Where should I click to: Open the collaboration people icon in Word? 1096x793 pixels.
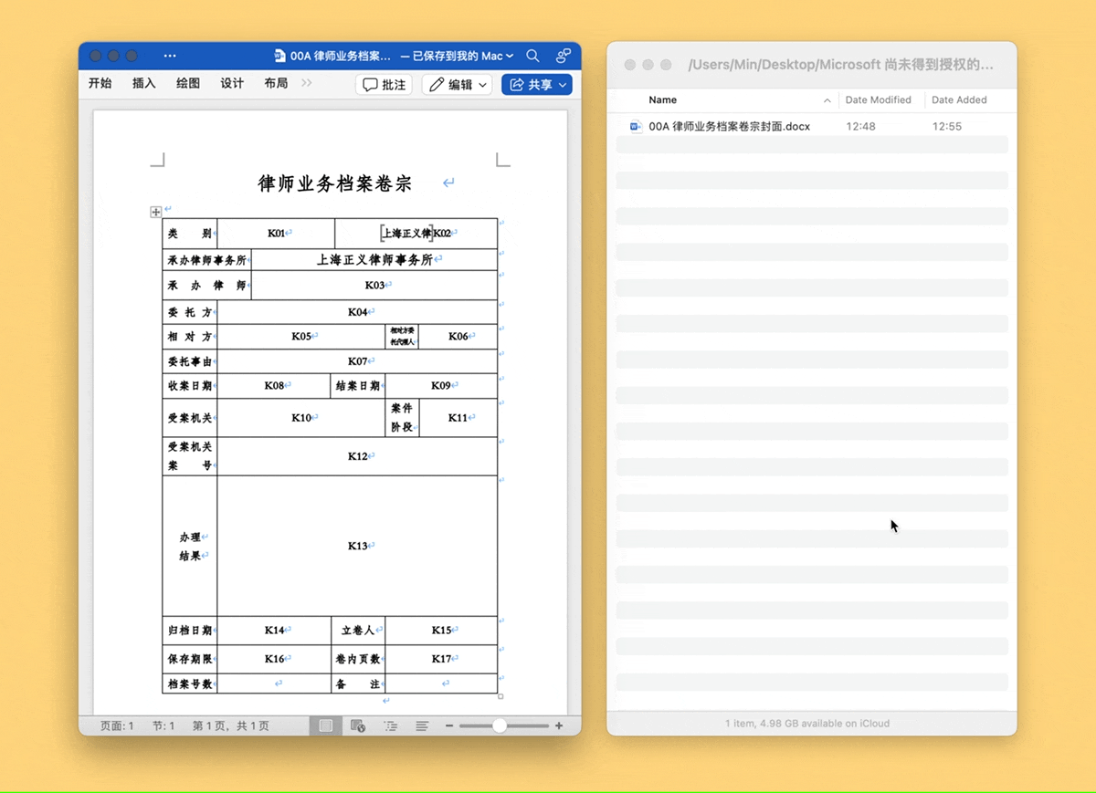click(x=564, y=56)
